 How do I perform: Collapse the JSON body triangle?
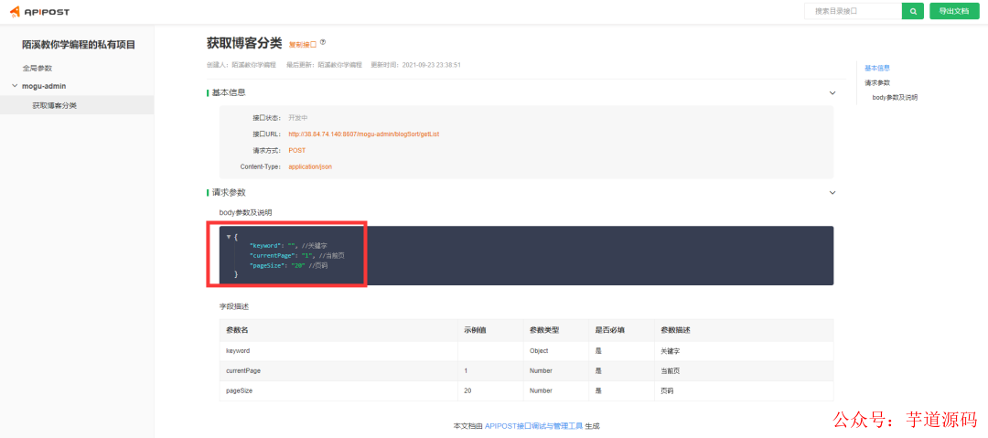(x=229, y=237)
